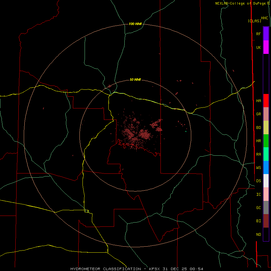
Task: Click the IC pink legend swatch
Action: (266, 194)
